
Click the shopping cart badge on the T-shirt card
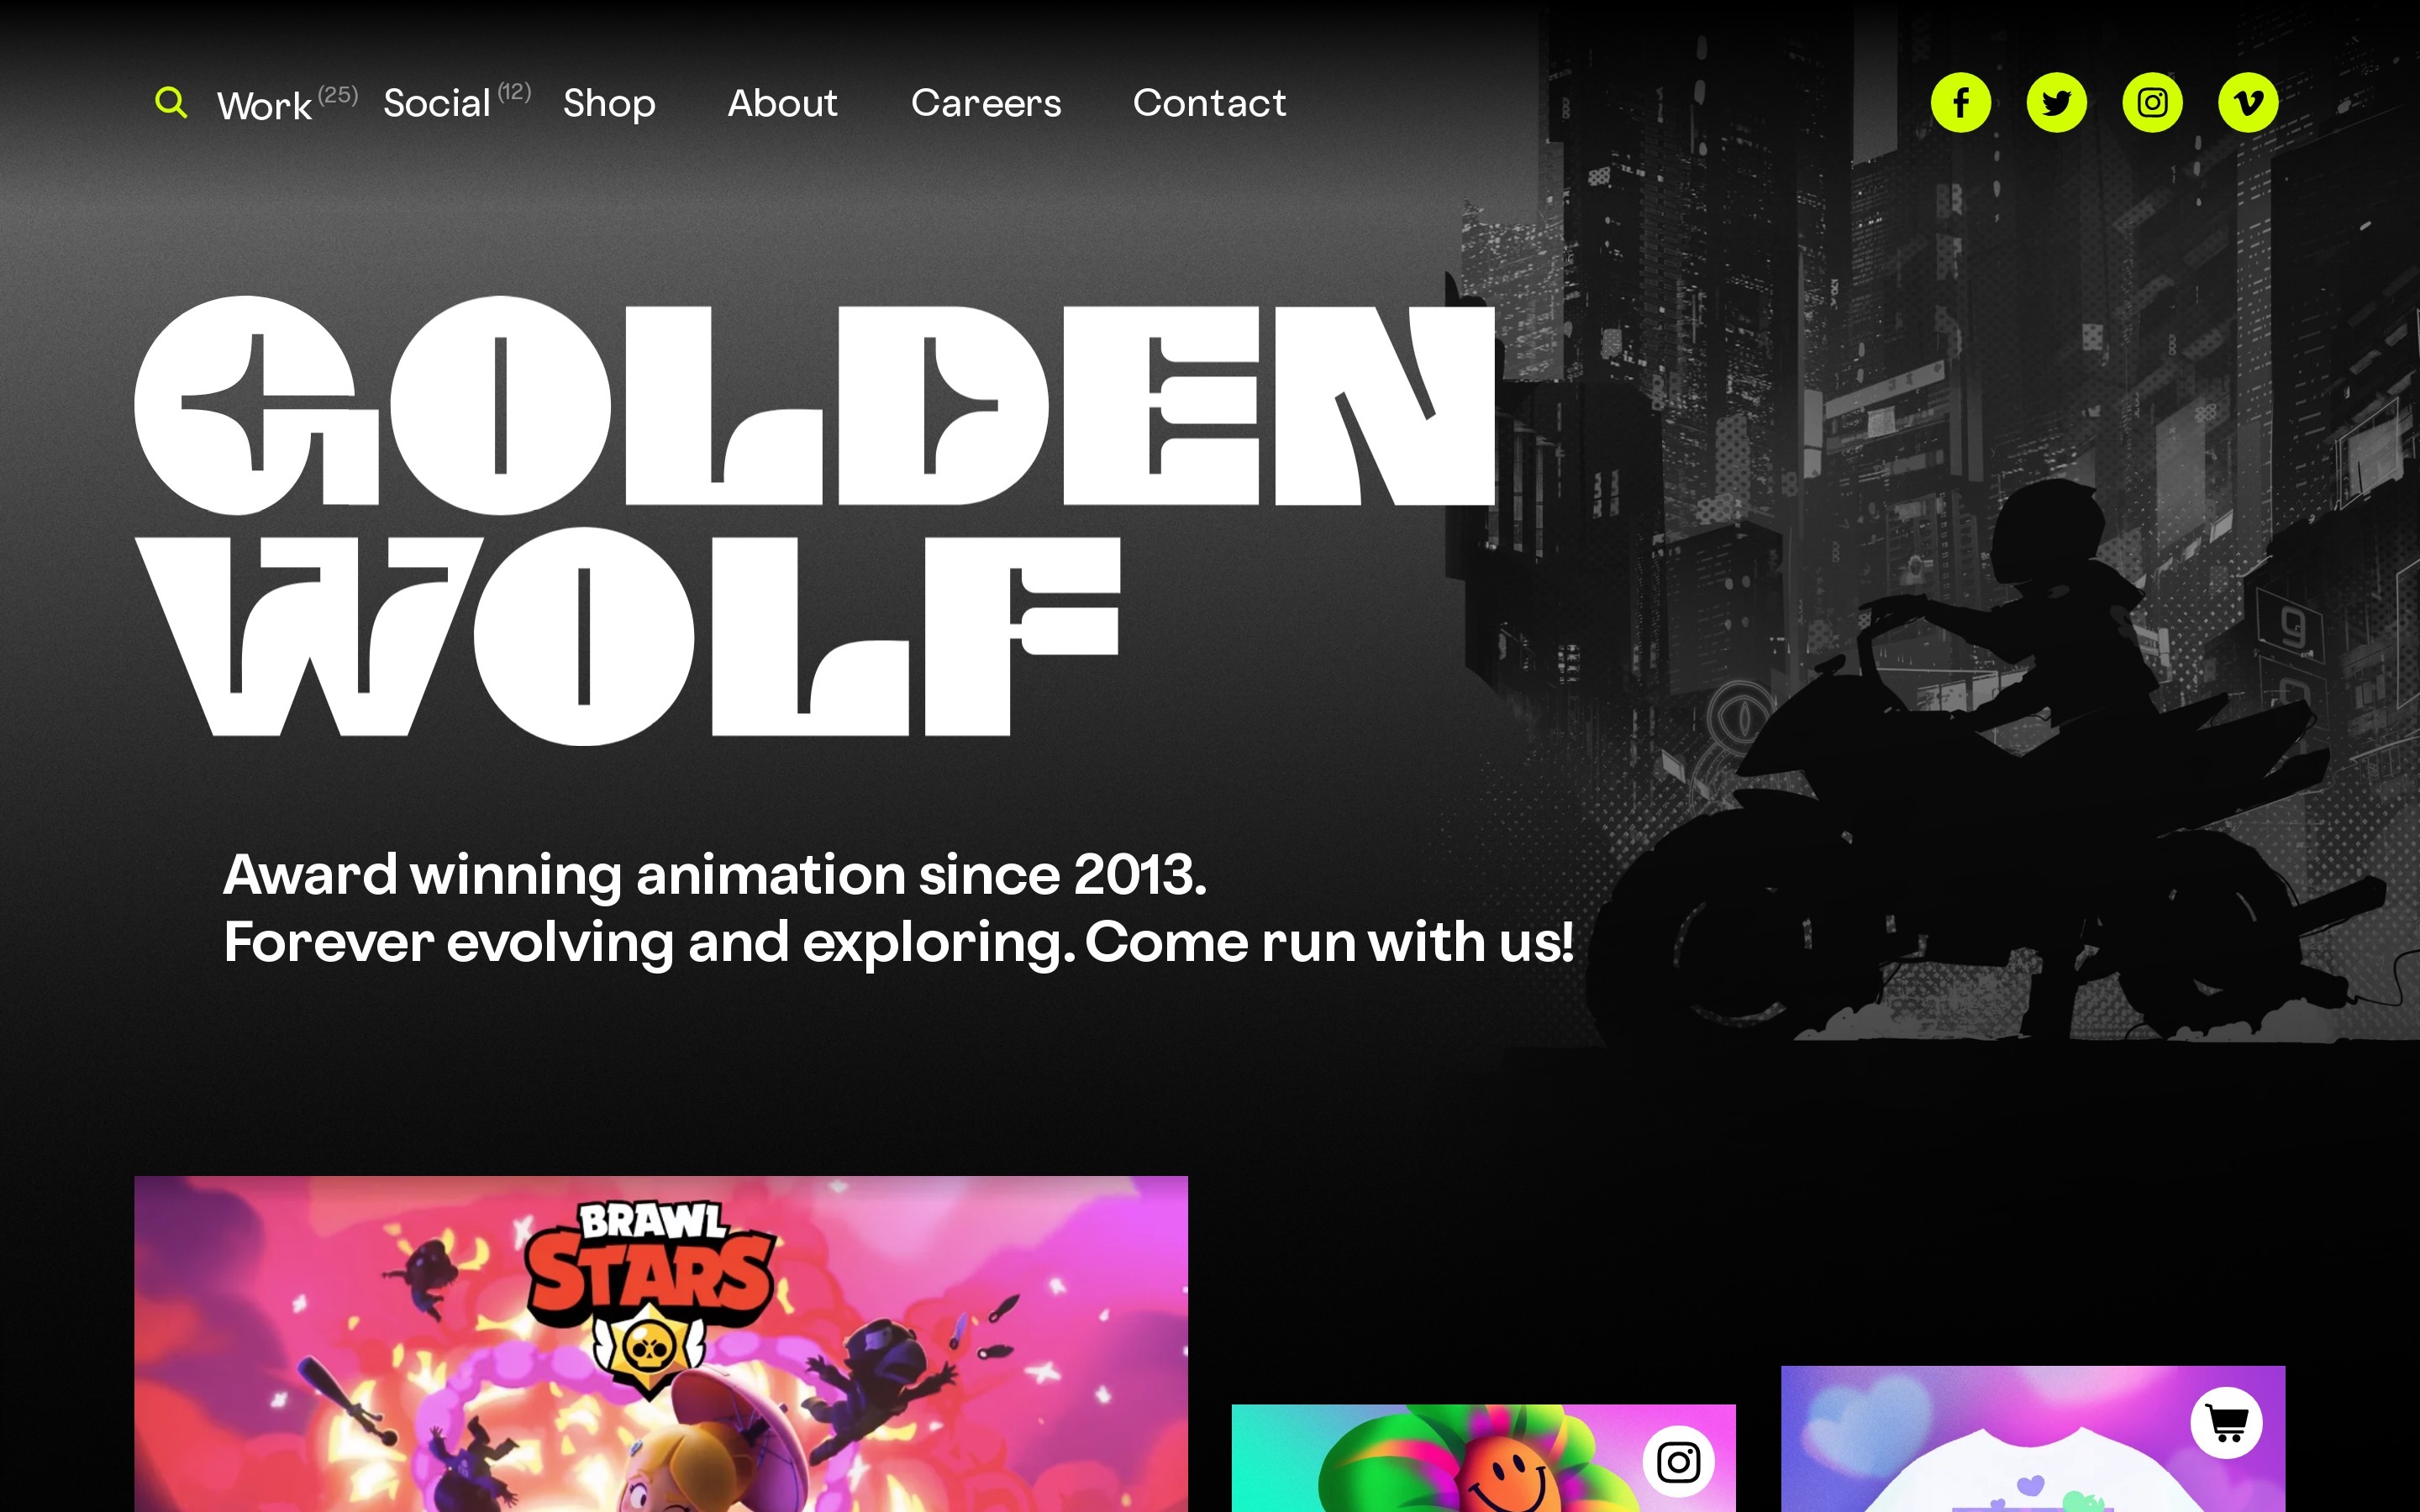2226,1422
